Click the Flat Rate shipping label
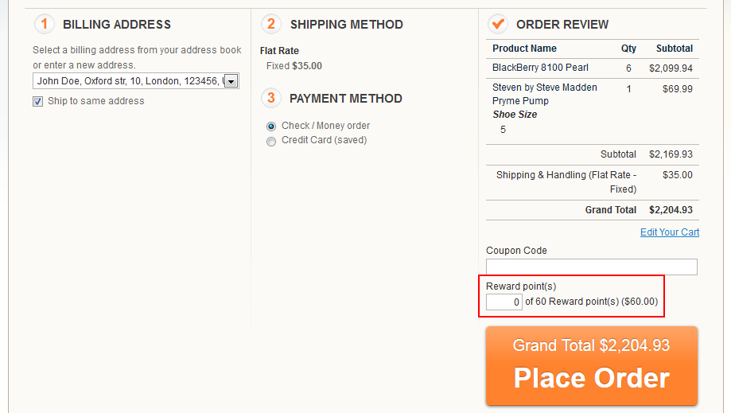Viewport: 731px width, 413px height. click(279, 51)
